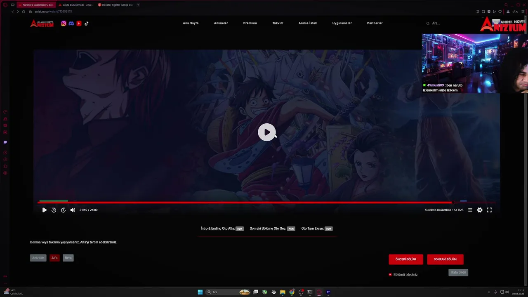Expand the system tray hidden icons chevron
The image size is (528, 297).
pyautogui.click(x=489, y=292)
